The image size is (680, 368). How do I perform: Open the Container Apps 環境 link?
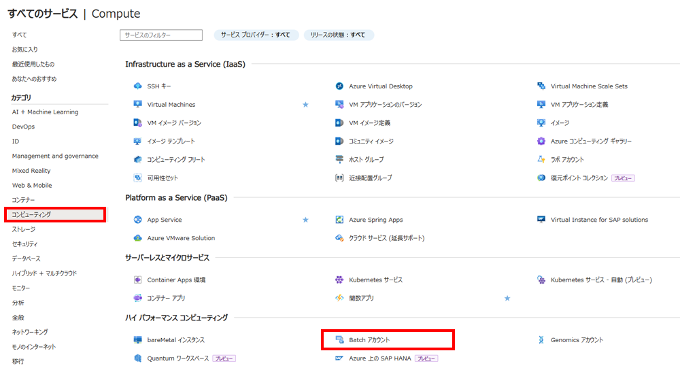176,280
